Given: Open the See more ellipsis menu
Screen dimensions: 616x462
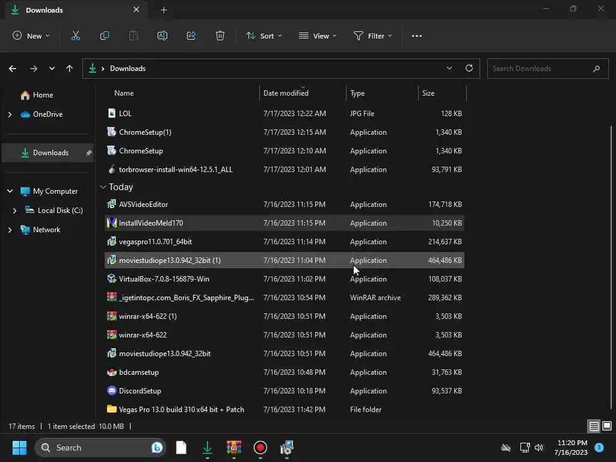Looking at the screenshot, I should point(417,35).
